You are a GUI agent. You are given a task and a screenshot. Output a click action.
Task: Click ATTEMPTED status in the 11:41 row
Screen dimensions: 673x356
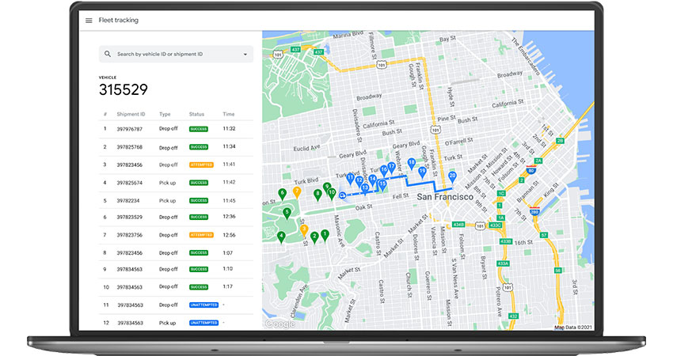(x=201, y=165)
